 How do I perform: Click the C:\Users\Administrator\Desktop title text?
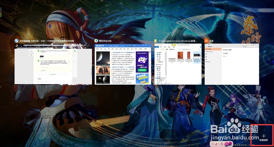(178, 41)
